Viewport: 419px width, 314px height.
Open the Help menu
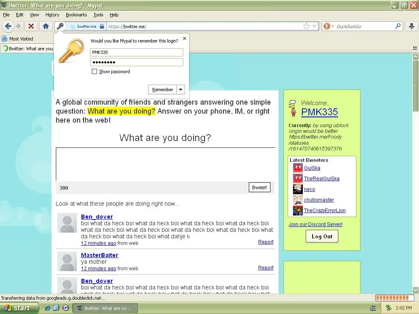click(x=114, y=15)
